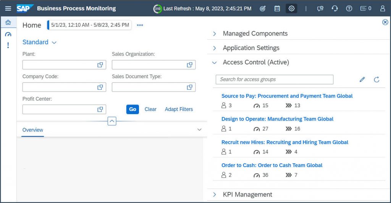Expand the KPI Management section
The height and width of the screenshot is (203, 391).
pyautogui.click(x=215, y=195)
